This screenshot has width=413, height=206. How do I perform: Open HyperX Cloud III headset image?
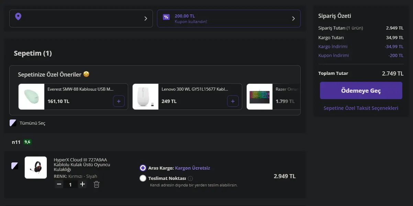coord(36,168)
